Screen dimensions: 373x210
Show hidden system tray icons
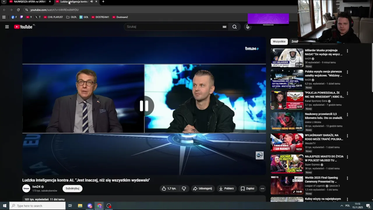coord(342,206)
